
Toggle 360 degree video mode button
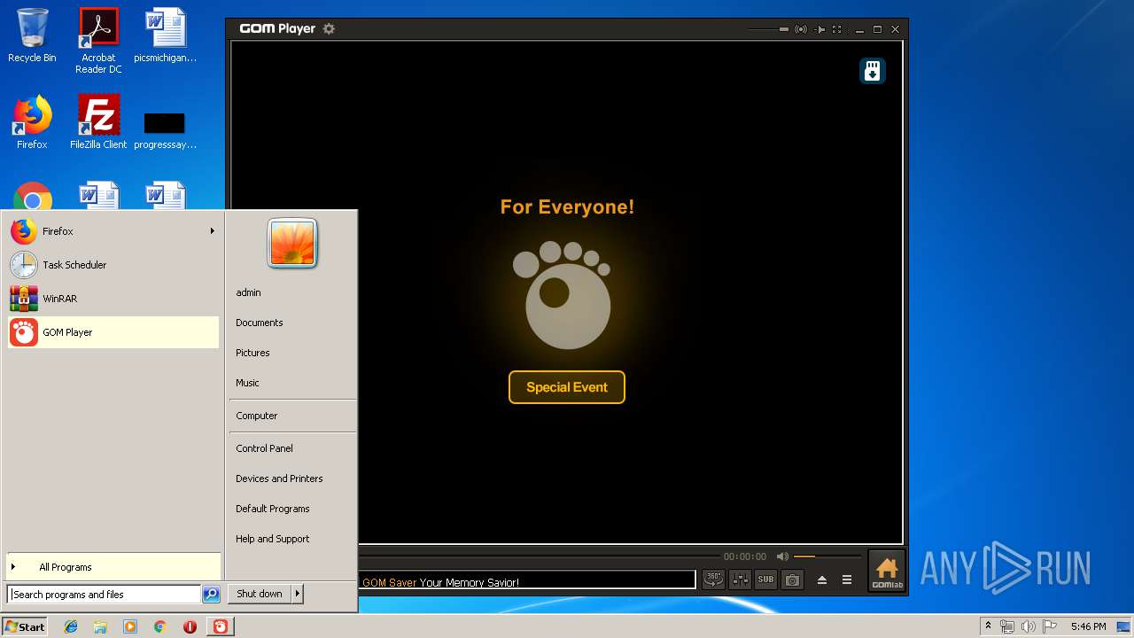click(x=713, y=580)
